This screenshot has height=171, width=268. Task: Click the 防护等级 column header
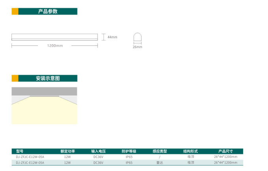point(129,151)
